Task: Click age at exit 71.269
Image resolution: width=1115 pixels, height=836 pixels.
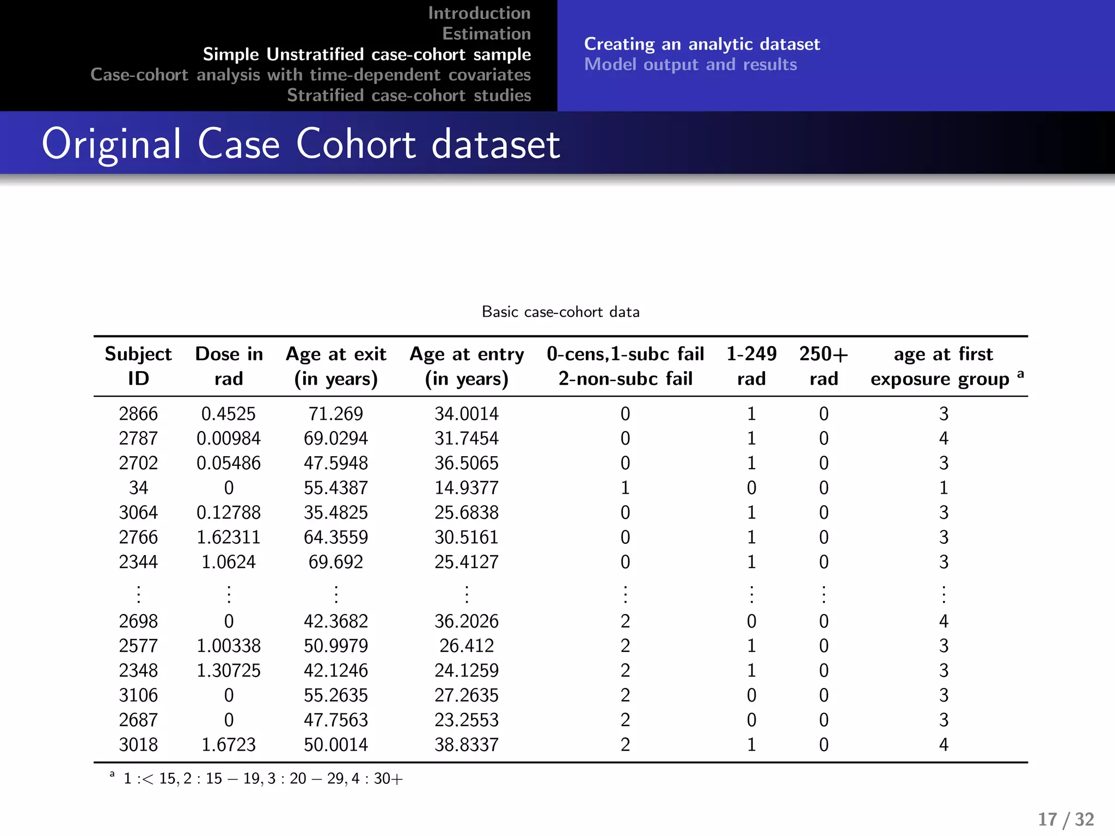Action: (336, 414)
